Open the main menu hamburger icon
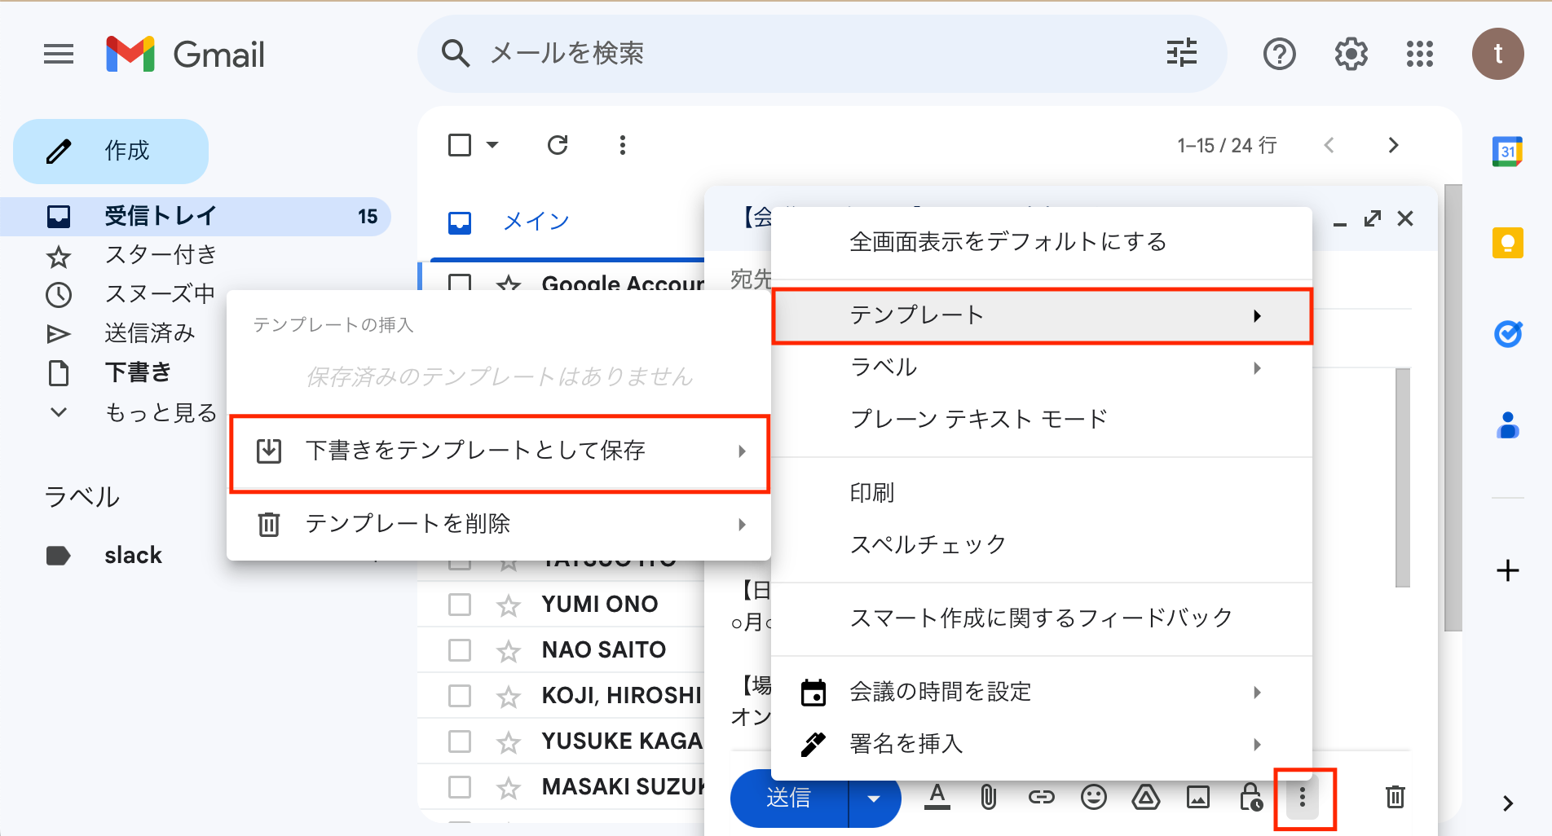The width and height of the screenshot is (1552, 836). coord(59,55)
